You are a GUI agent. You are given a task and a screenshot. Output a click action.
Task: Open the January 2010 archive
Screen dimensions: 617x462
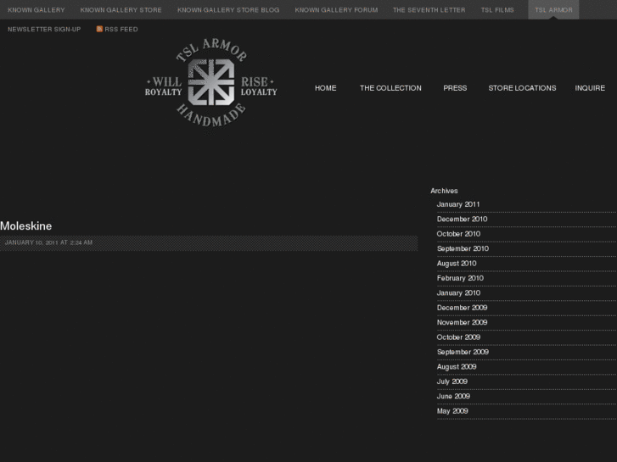[458, 293]
